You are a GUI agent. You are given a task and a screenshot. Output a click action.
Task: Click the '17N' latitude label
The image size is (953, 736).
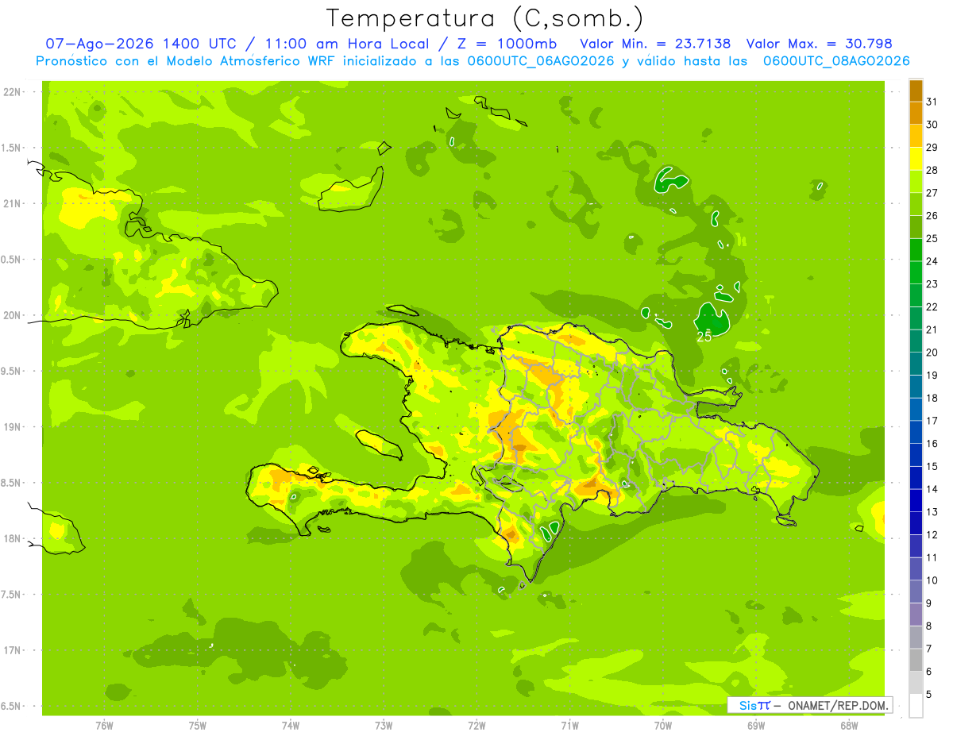click(12, 650)
